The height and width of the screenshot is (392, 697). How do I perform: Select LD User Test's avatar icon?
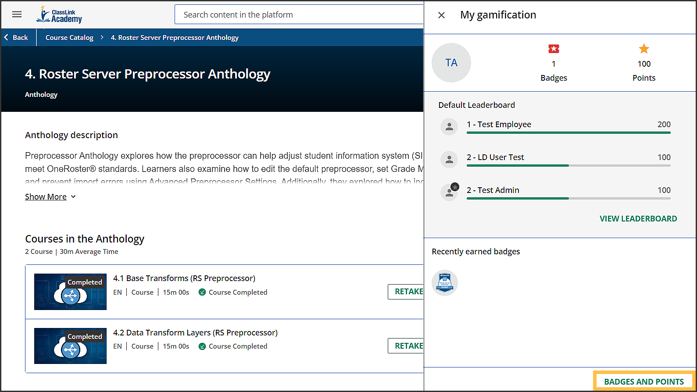449,160
